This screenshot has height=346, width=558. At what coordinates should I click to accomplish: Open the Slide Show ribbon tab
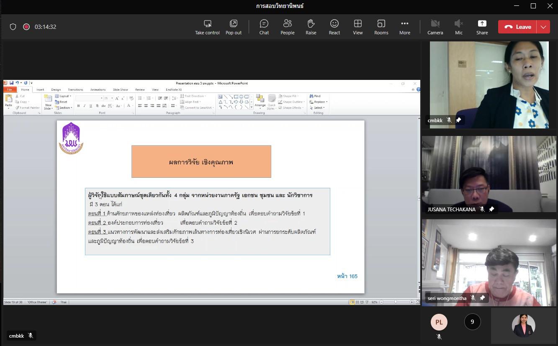[121, 90]
